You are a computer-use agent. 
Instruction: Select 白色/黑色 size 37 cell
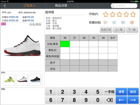tap(75, 44)
